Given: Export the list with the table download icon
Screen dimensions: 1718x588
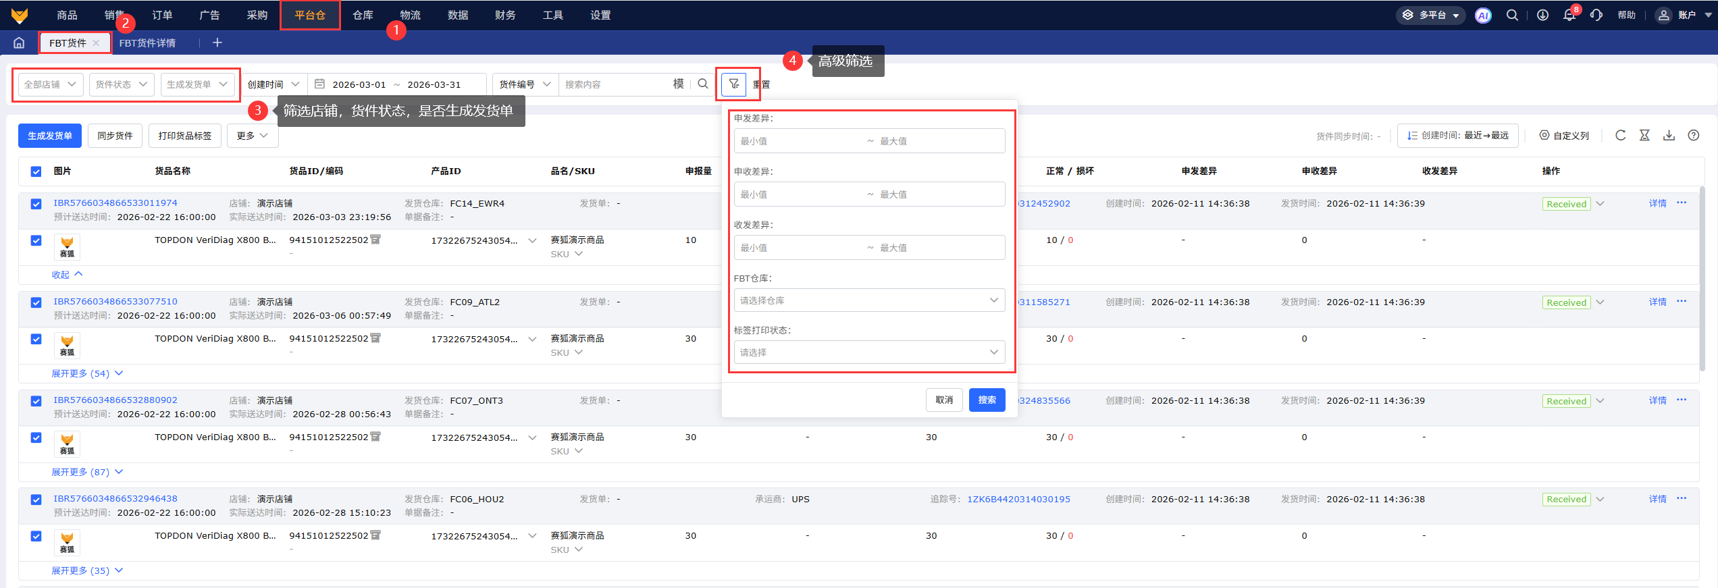Looking at the screenshot, I should (1669, 135).
